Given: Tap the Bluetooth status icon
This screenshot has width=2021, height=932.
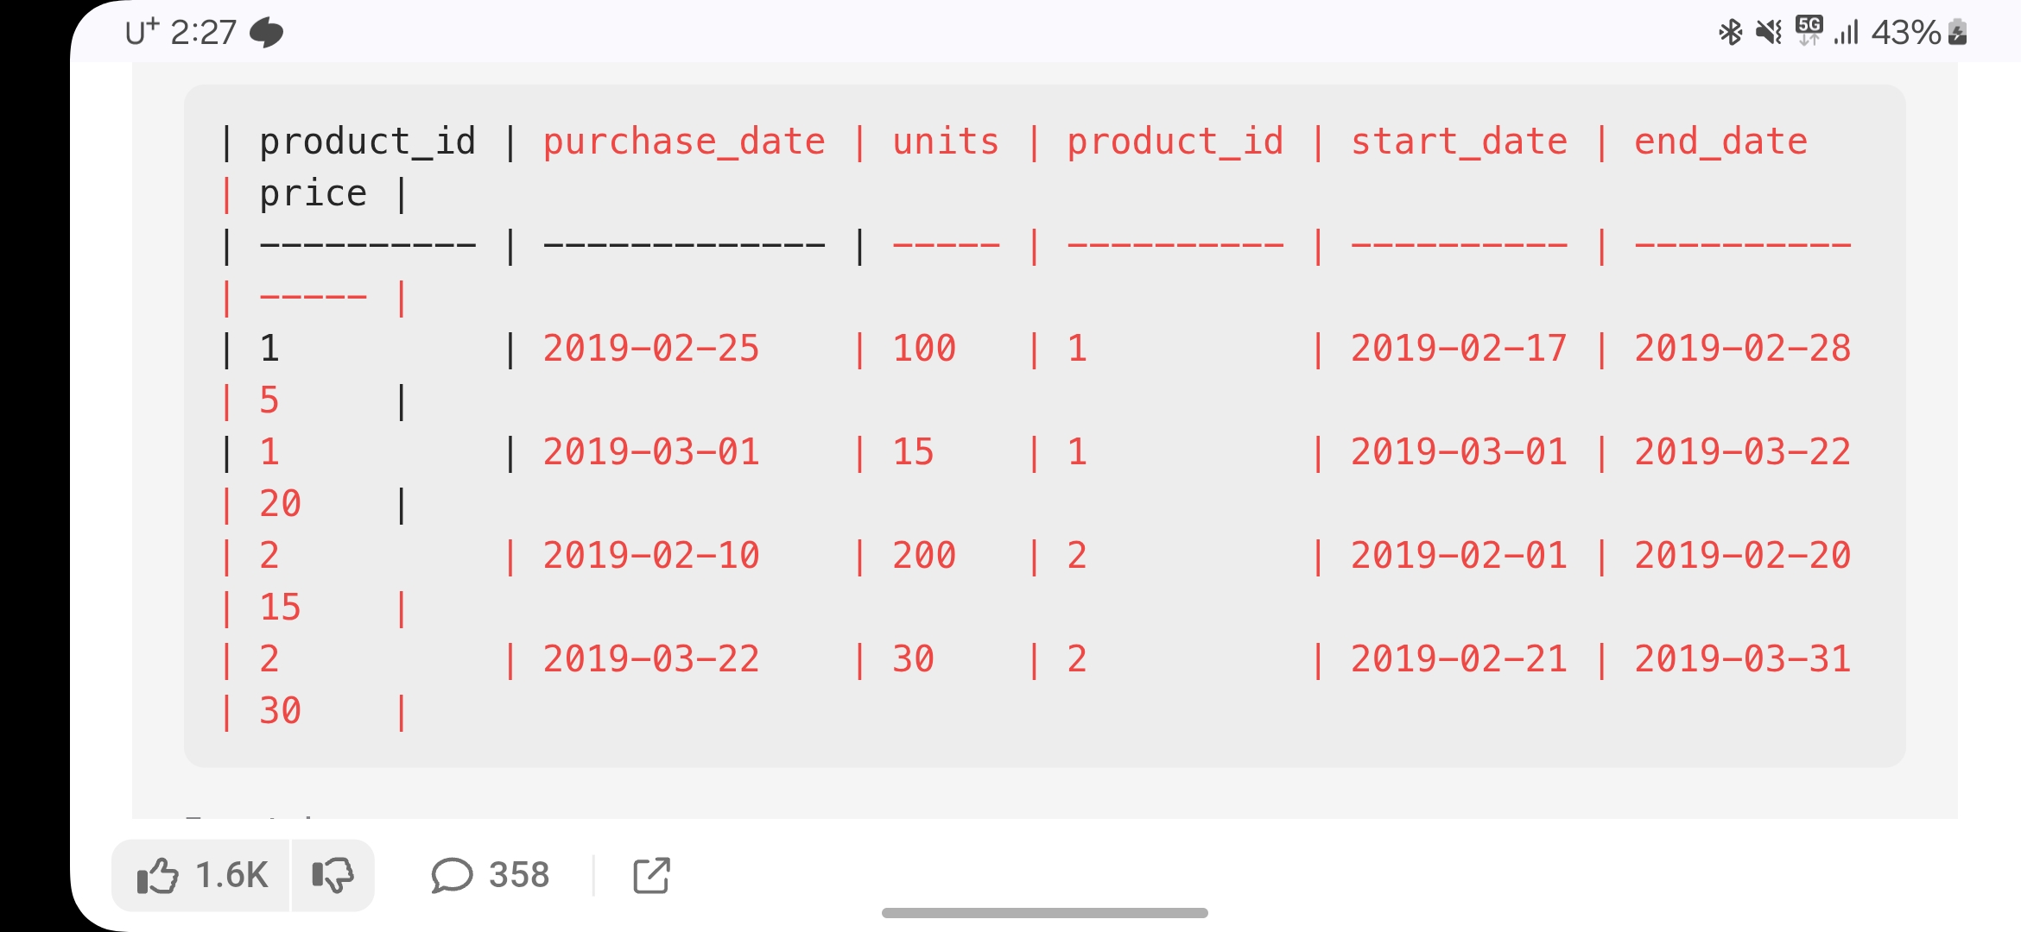Looking at the screenshot, I should point(1730,33).
